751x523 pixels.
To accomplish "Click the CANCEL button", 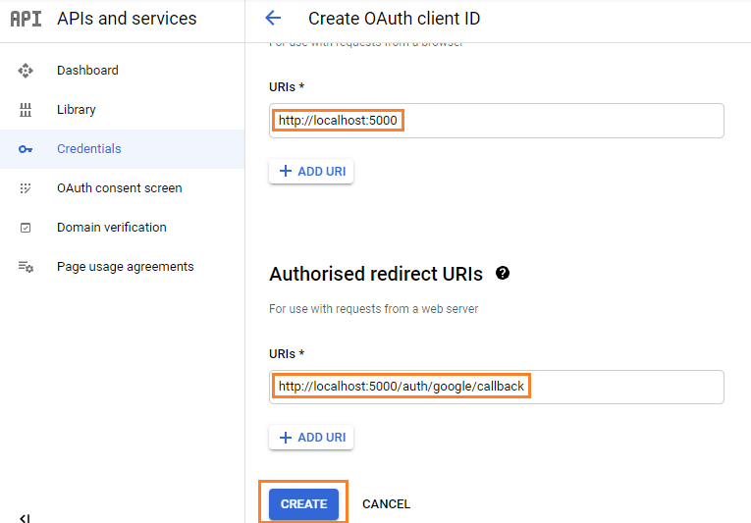I will click(386, 503).
